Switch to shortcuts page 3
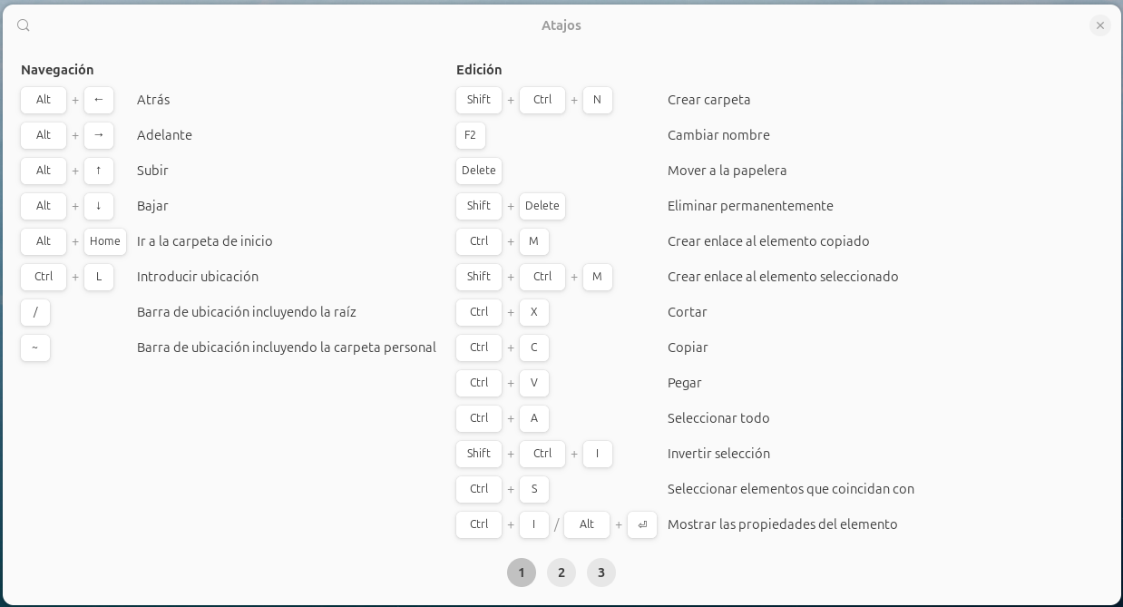The image size is (1123, 607). click(x=601, y=573)
